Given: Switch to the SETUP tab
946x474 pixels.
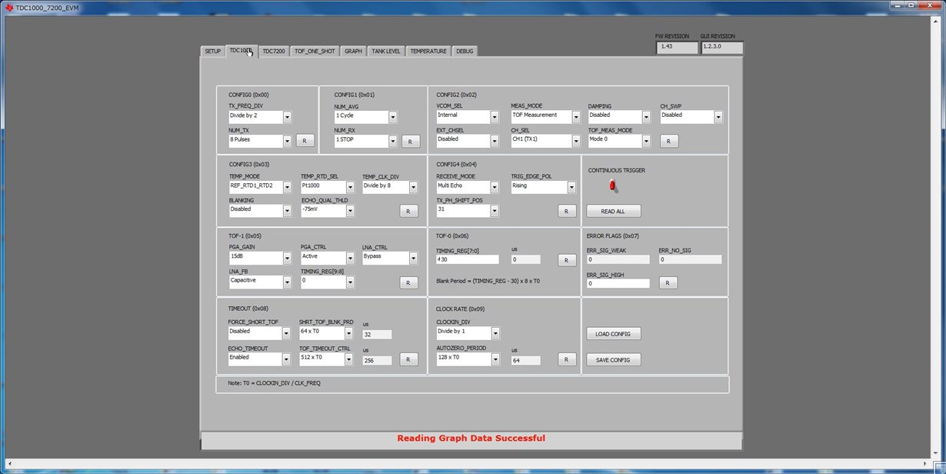Looking at the screenshot, I should [x=212, y=52].
